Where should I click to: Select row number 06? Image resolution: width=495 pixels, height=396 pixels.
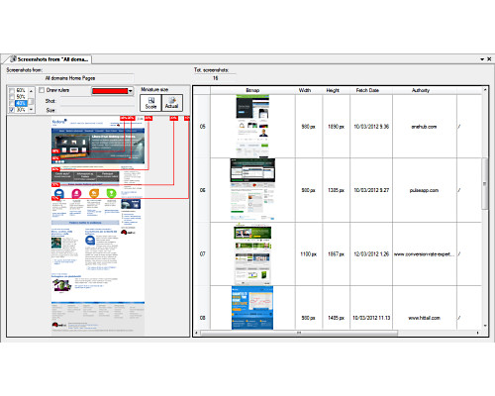(x=202, y=190)
